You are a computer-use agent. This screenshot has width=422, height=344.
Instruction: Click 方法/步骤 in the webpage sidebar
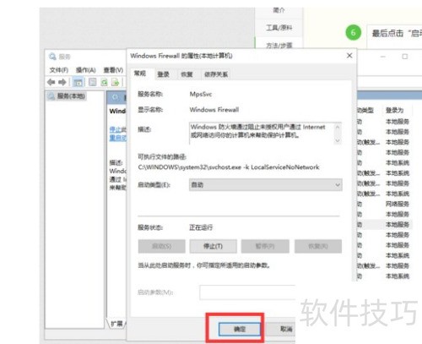click(279, 45)
